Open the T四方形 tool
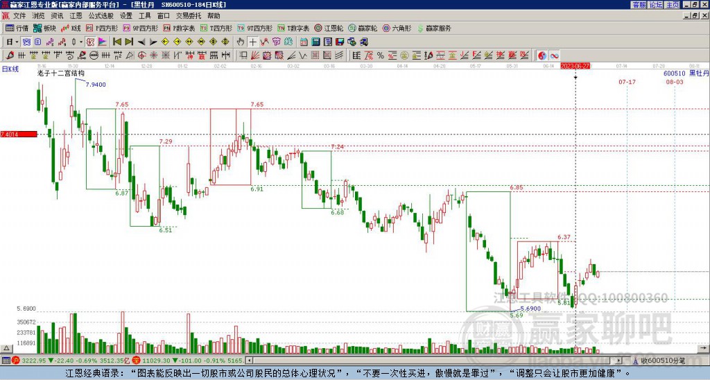The image size is (710, 380). click(216, 28)
